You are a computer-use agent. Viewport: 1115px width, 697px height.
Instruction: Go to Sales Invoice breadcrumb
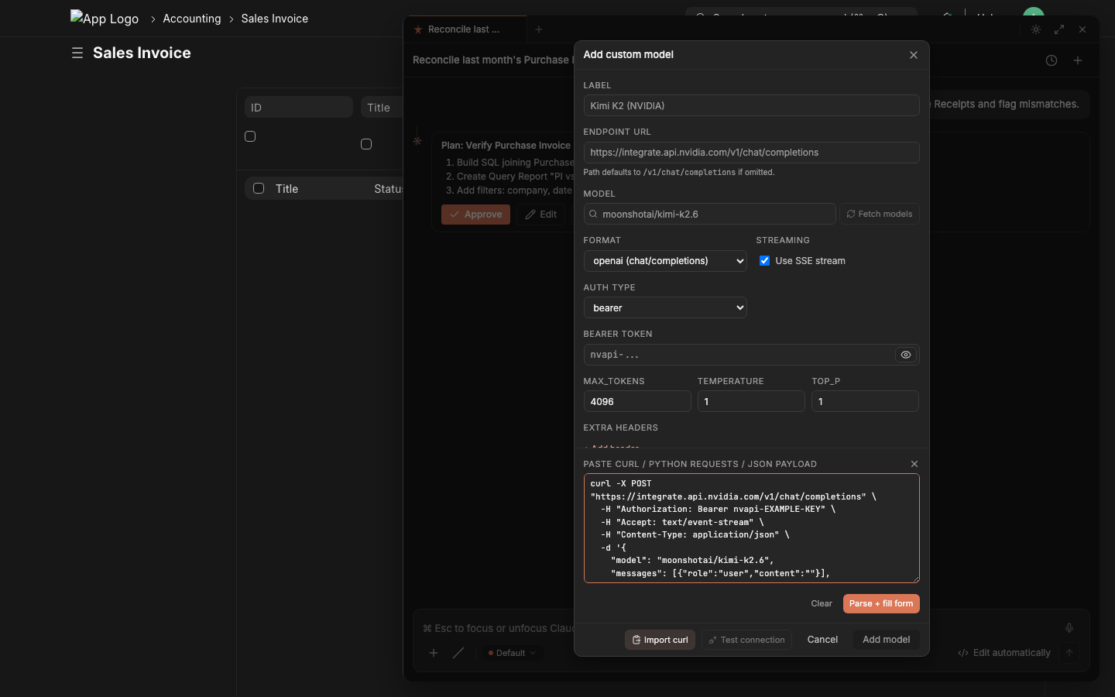click(274, 19)
